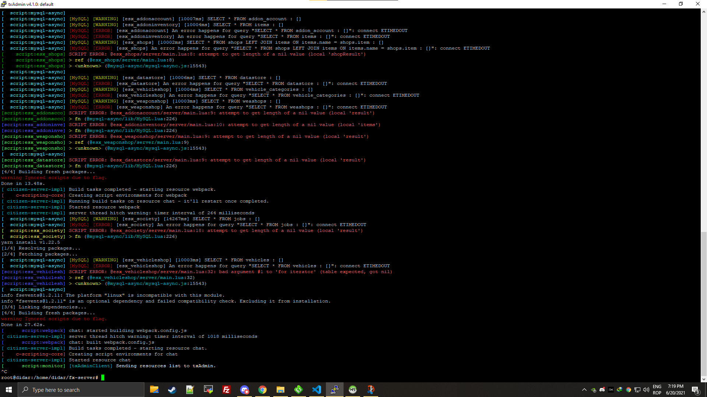Launch Visual Studio Code from the taskbar
This screenshot has height=397, width=707.
(317, 390)
